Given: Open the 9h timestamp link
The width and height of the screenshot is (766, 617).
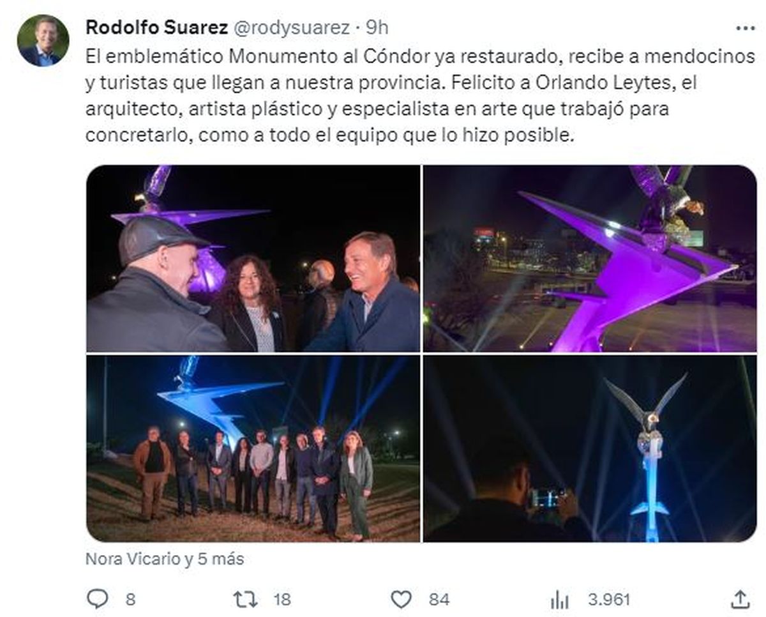Looking at the screenshot, I should 377,27.
